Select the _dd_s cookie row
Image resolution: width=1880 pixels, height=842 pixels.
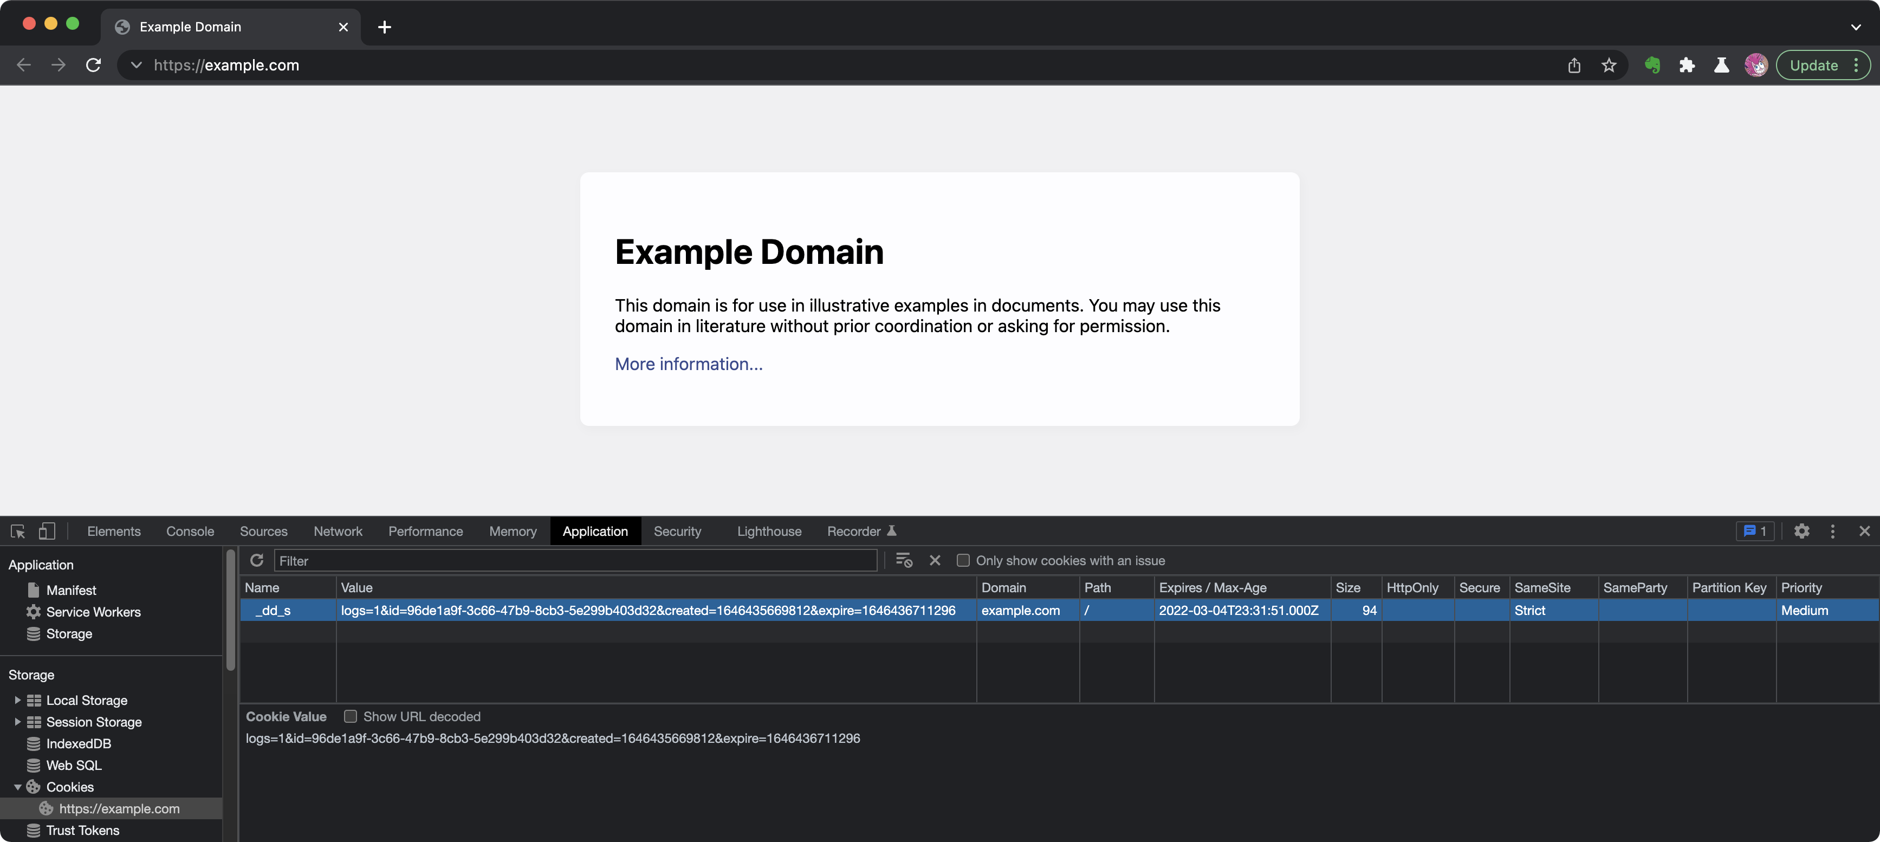pyautogui.click(x=274, y=612)
